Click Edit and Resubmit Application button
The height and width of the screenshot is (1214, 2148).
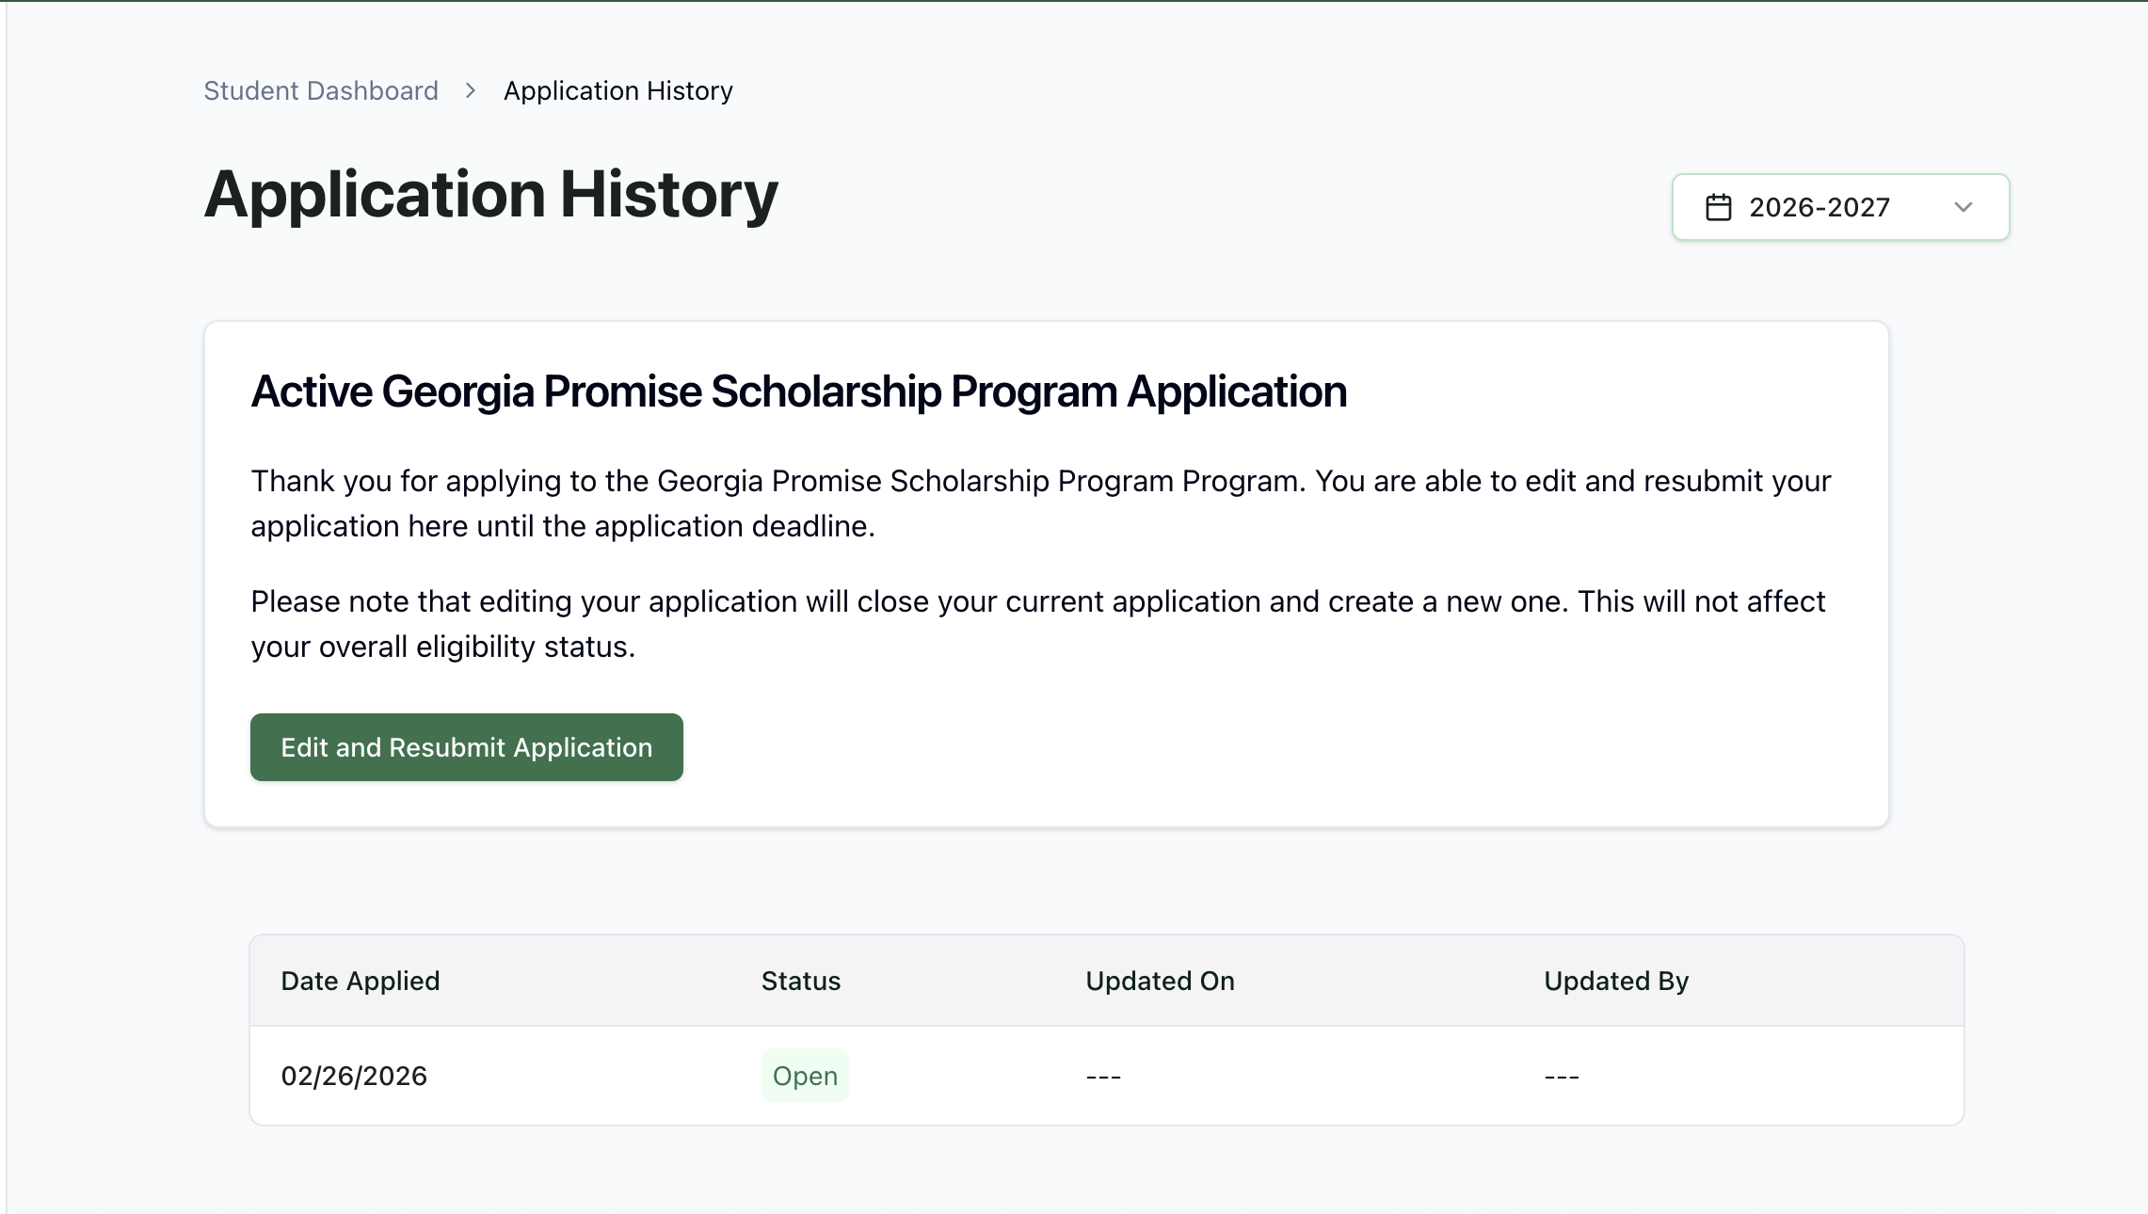click(x=466, y=747)
